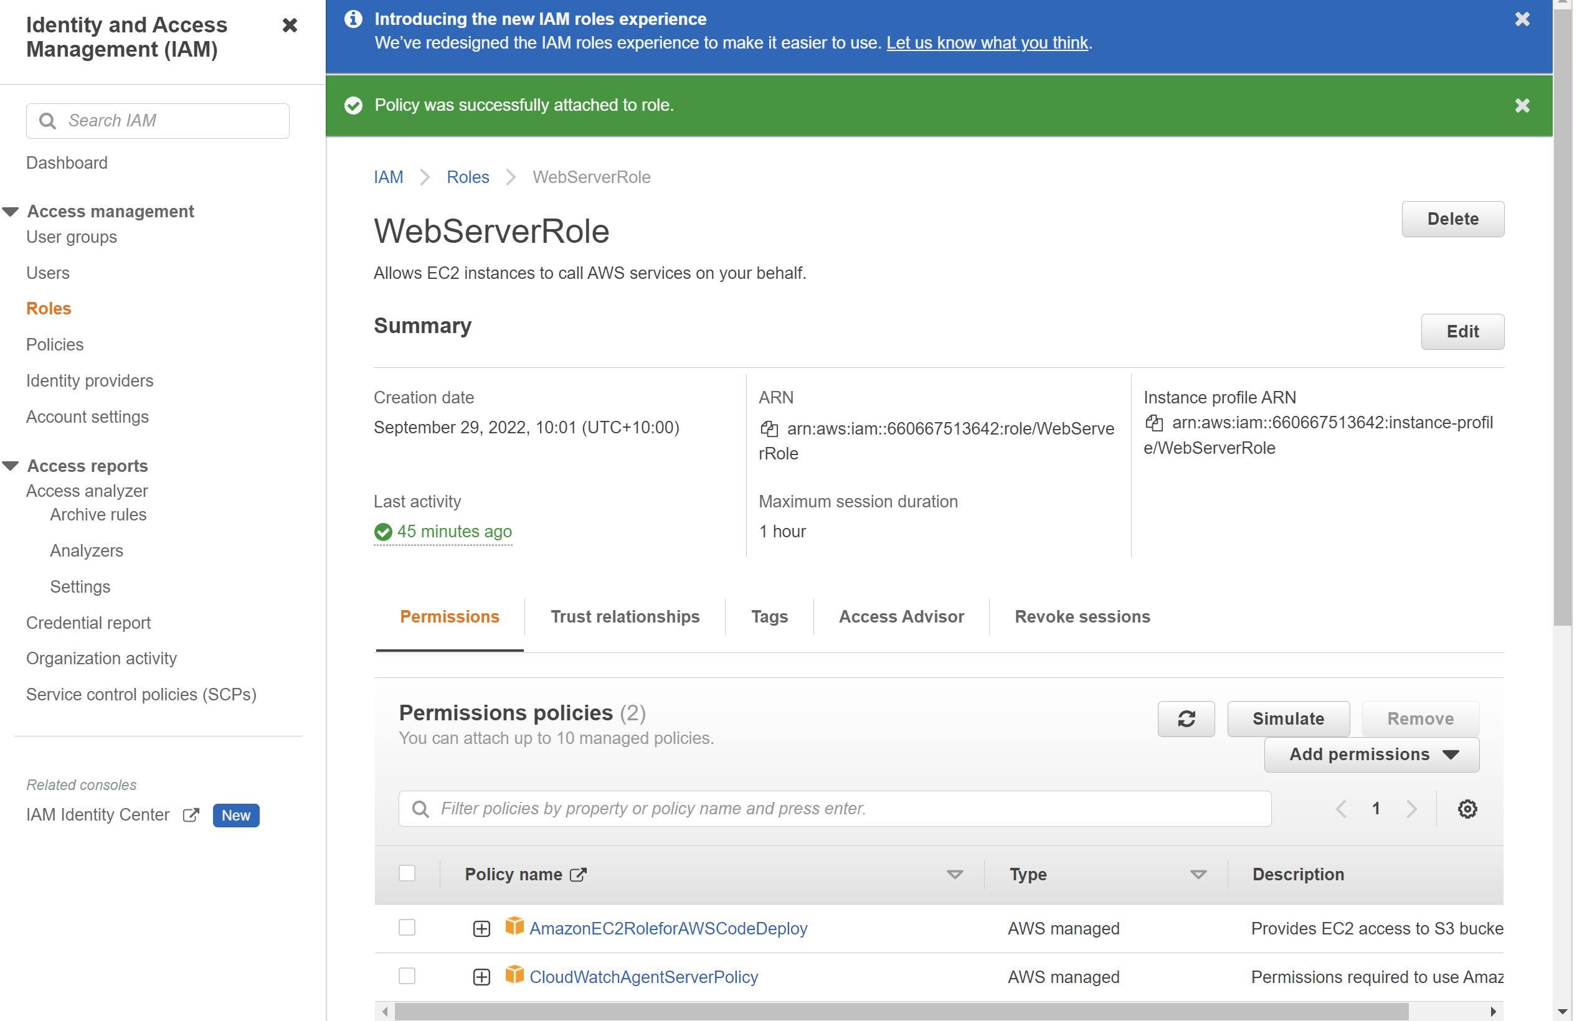Switch to the Trust relationships tab
Screen dimensions: 1582x1021
(x=625, y=616)
